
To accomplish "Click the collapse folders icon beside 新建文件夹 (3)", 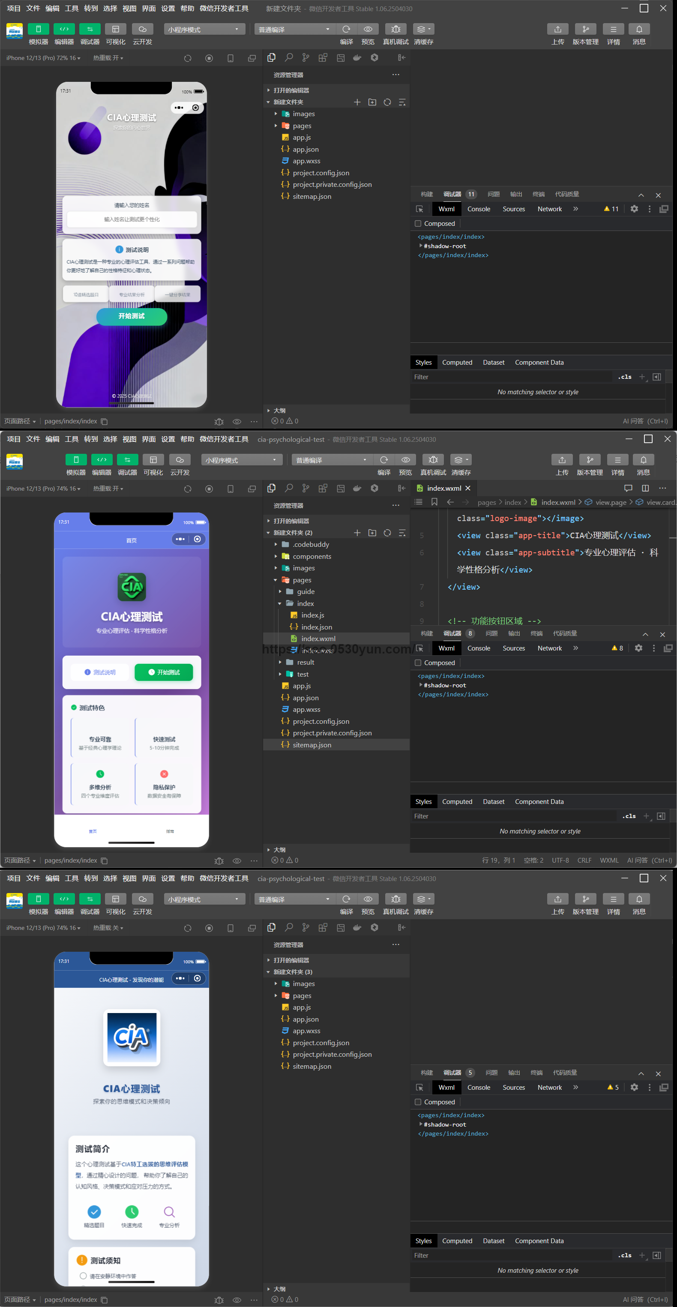I will [402, 972].
